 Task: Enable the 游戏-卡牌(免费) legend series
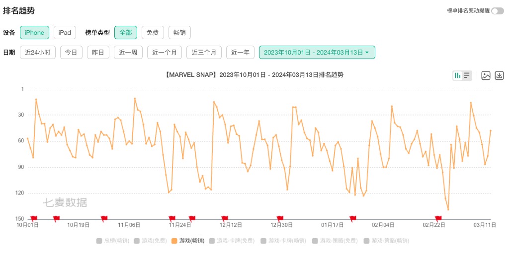(x=232, y=241)
